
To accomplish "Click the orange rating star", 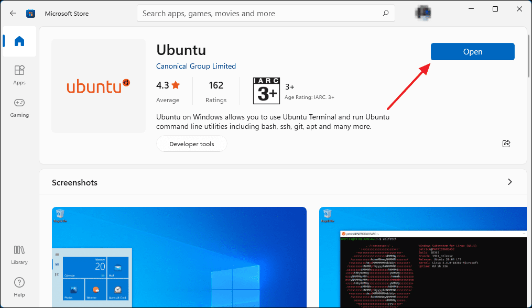I will coord(176,85).
